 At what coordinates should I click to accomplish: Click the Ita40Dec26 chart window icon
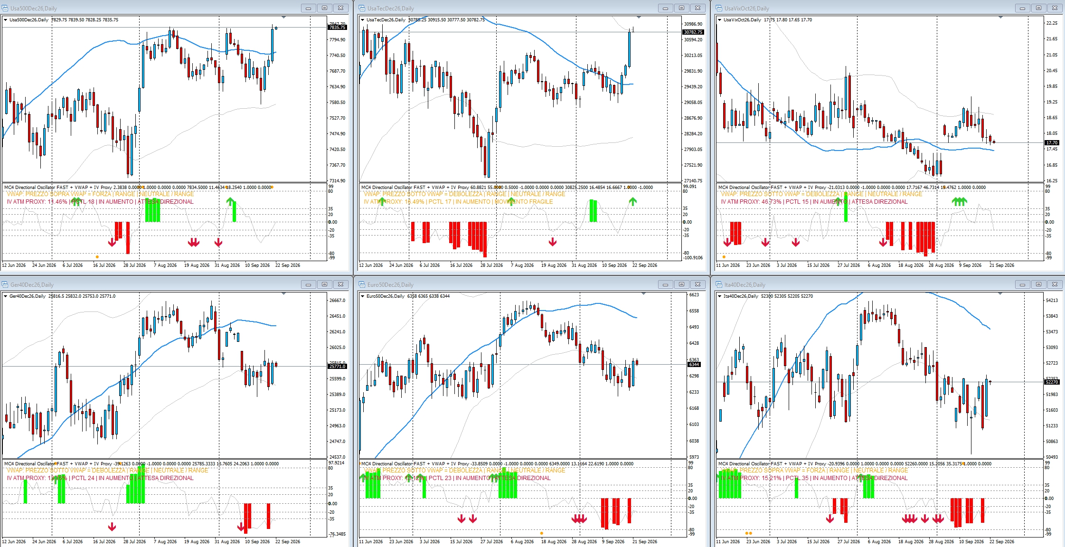pyautogui.click(x=719, y=284)
